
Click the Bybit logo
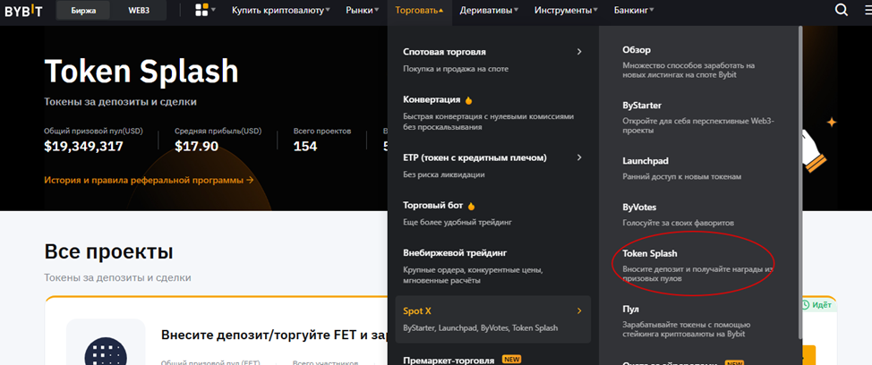23,11
